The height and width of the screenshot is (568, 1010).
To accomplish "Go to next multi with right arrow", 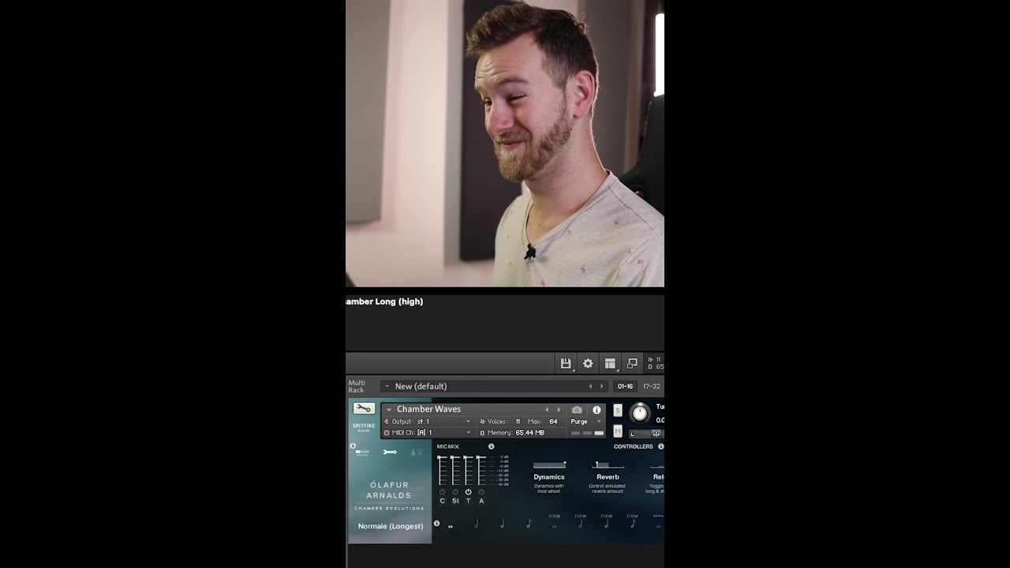I will click(601, 387).
